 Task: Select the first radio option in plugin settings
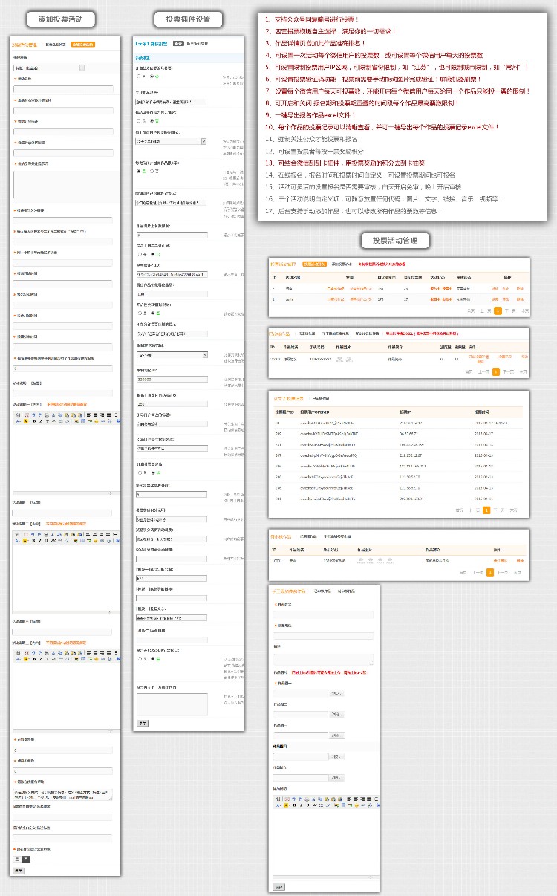(139, 76)
